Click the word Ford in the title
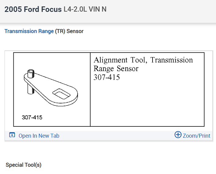216x174 pixels. point(33,9)
